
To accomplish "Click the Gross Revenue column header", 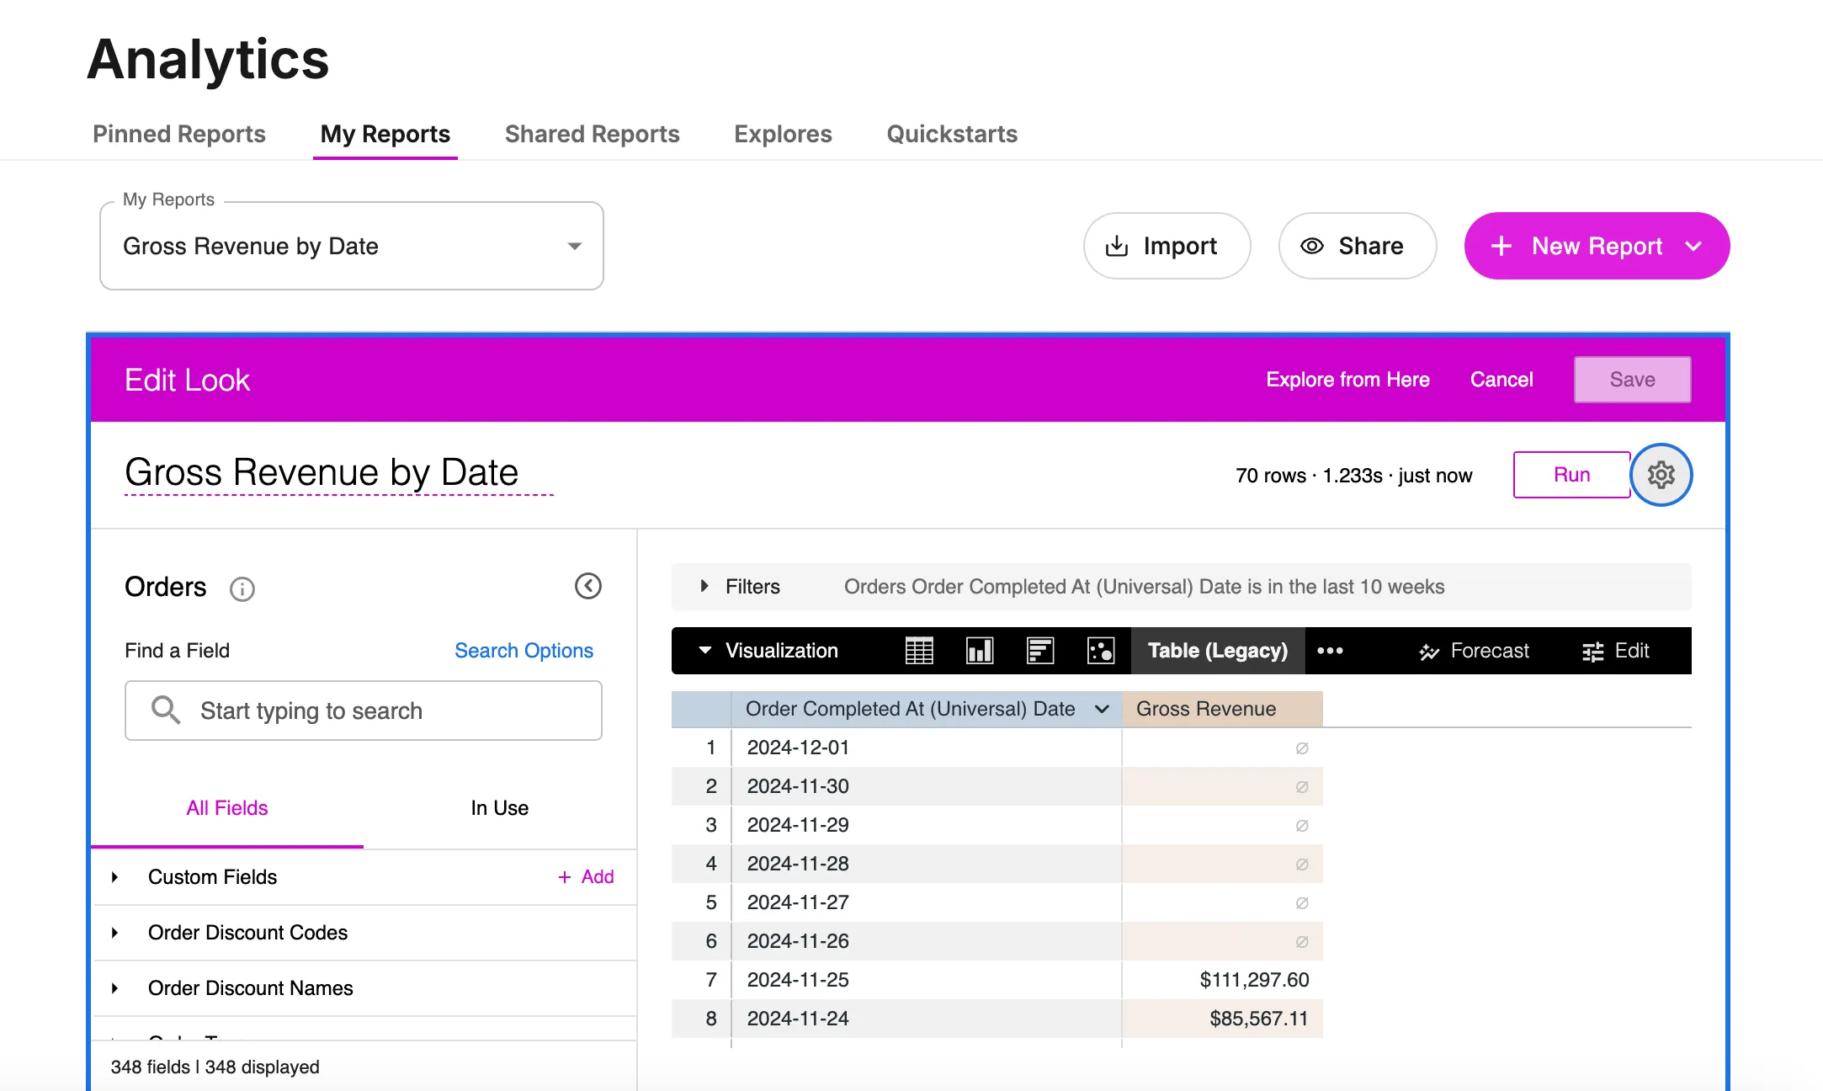I will (x=1222, y=709).
